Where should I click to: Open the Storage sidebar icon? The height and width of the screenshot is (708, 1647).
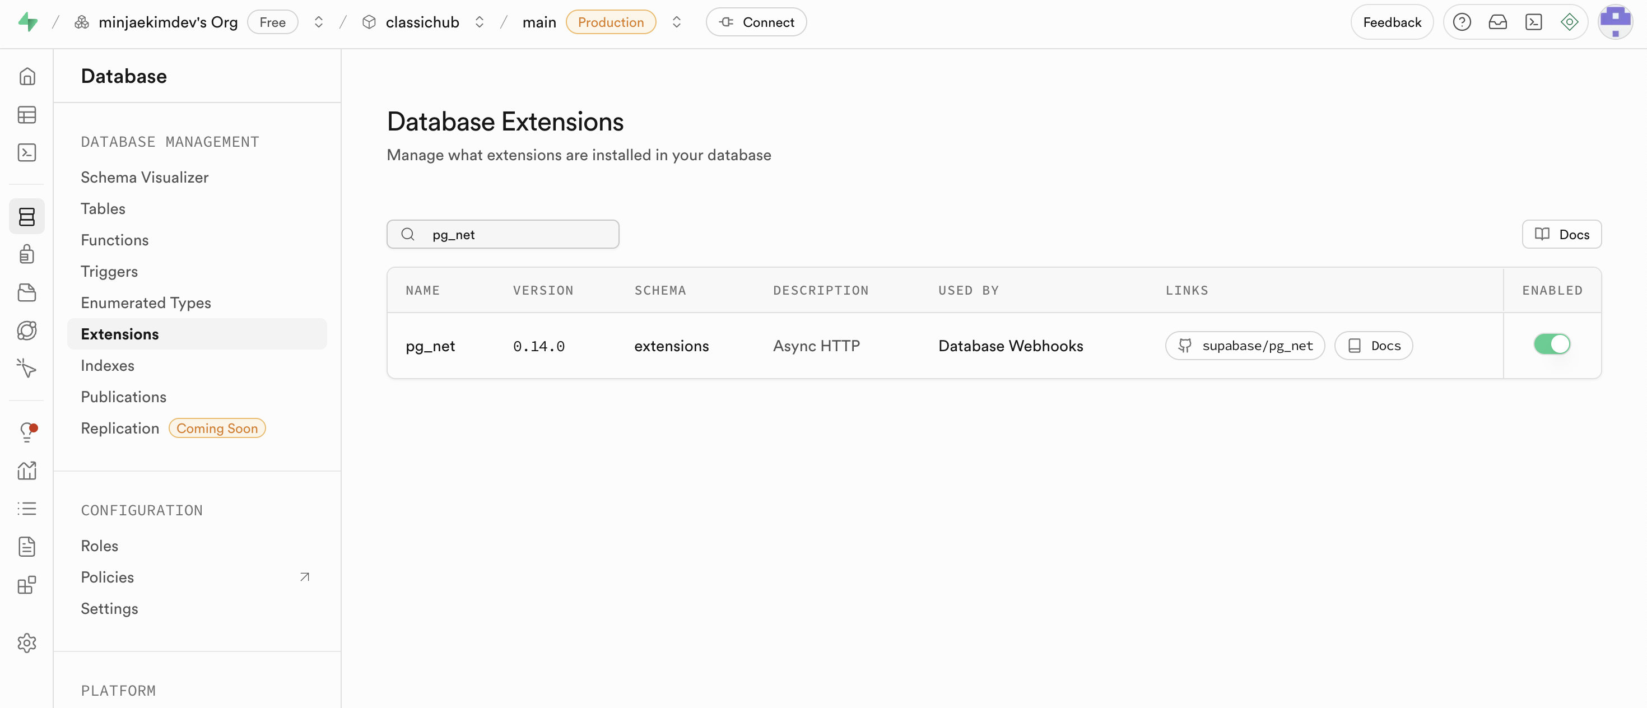coord(27,292)
